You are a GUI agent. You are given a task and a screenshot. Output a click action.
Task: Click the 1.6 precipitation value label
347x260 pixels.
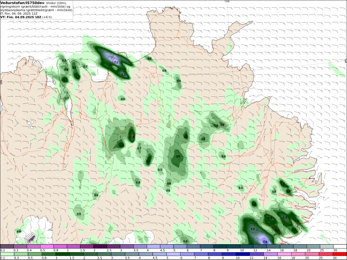click(x=283, y=184)
